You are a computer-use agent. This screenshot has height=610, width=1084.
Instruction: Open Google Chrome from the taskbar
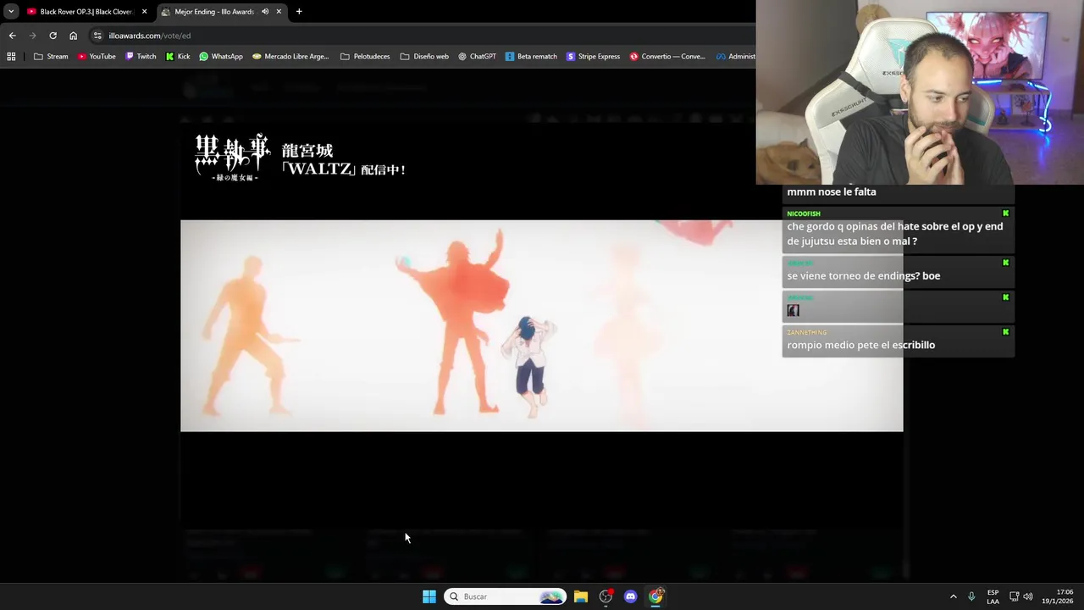[x=655, y=596]
